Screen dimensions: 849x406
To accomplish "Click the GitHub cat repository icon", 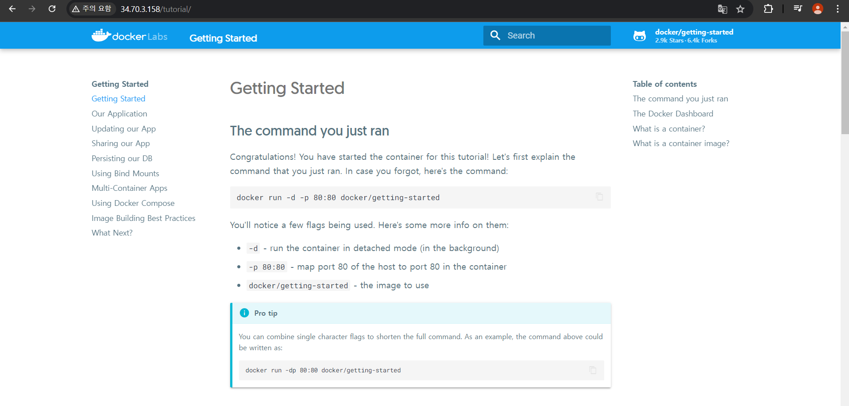I will (x=640, y=36).
